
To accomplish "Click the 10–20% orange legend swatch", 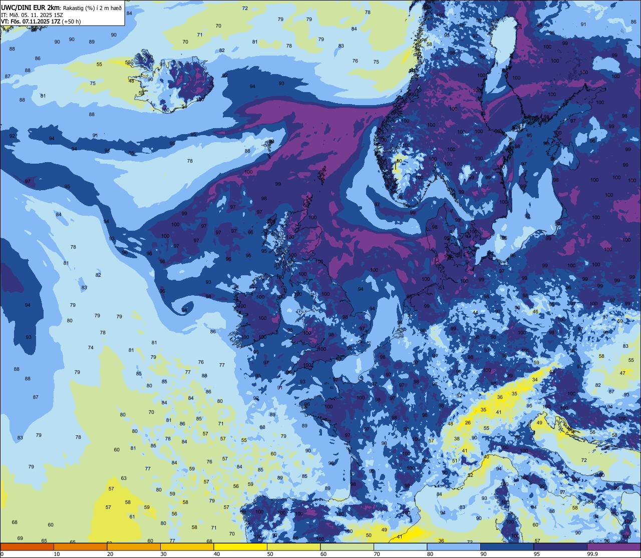I will click(x=80, y=546).
